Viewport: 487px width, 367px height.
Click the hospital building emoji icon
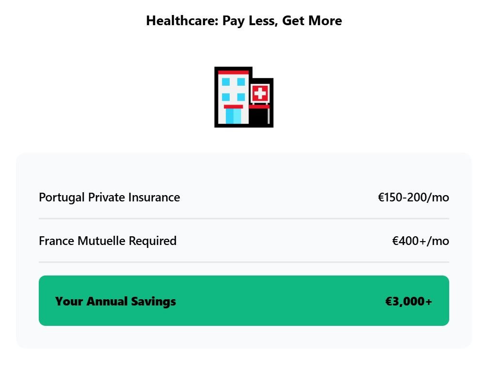(x=243, y=97)
